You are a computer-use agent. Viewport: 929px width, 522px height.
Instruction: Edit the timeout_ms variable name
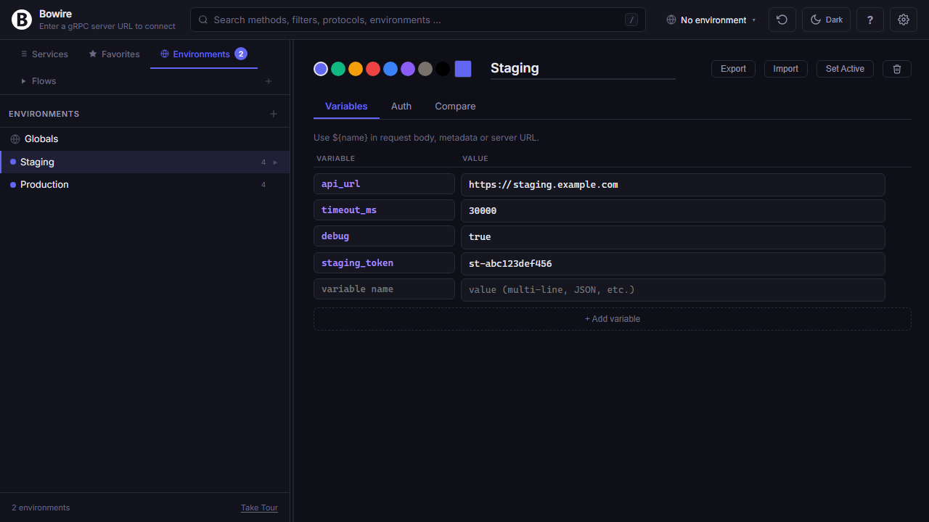pyautogui.click(x=384, y=210)
